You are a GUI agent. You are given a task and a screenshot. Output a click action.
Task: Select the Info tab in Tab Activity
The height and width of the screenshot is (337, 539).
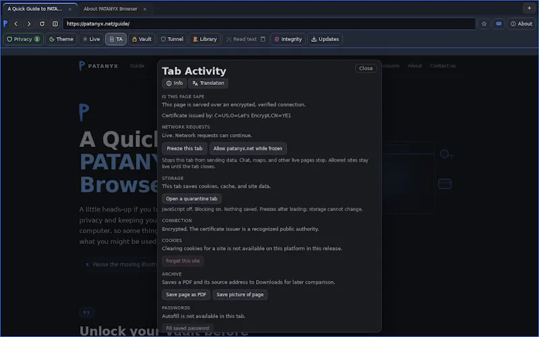(x=175, y=83)
